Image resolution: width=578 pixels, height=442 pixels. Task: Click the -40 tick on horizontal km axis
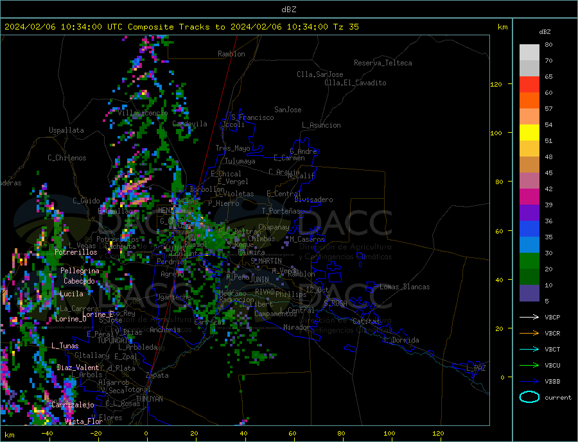47,434
